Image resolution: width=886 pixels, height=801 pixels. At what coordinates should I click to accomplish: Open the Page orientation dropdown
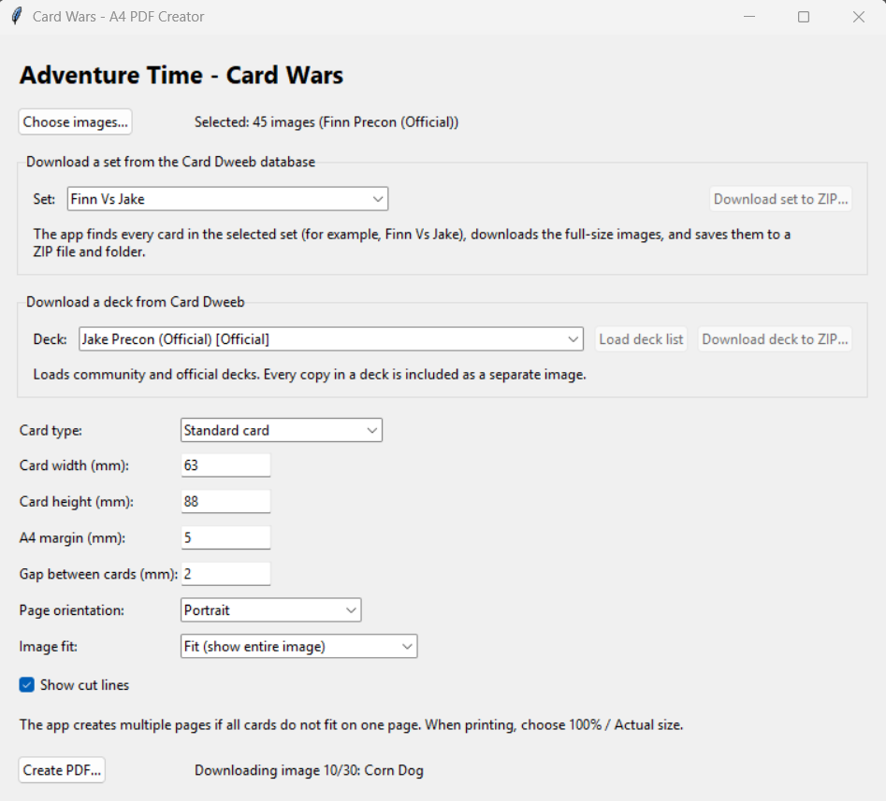tap(270, 610)
